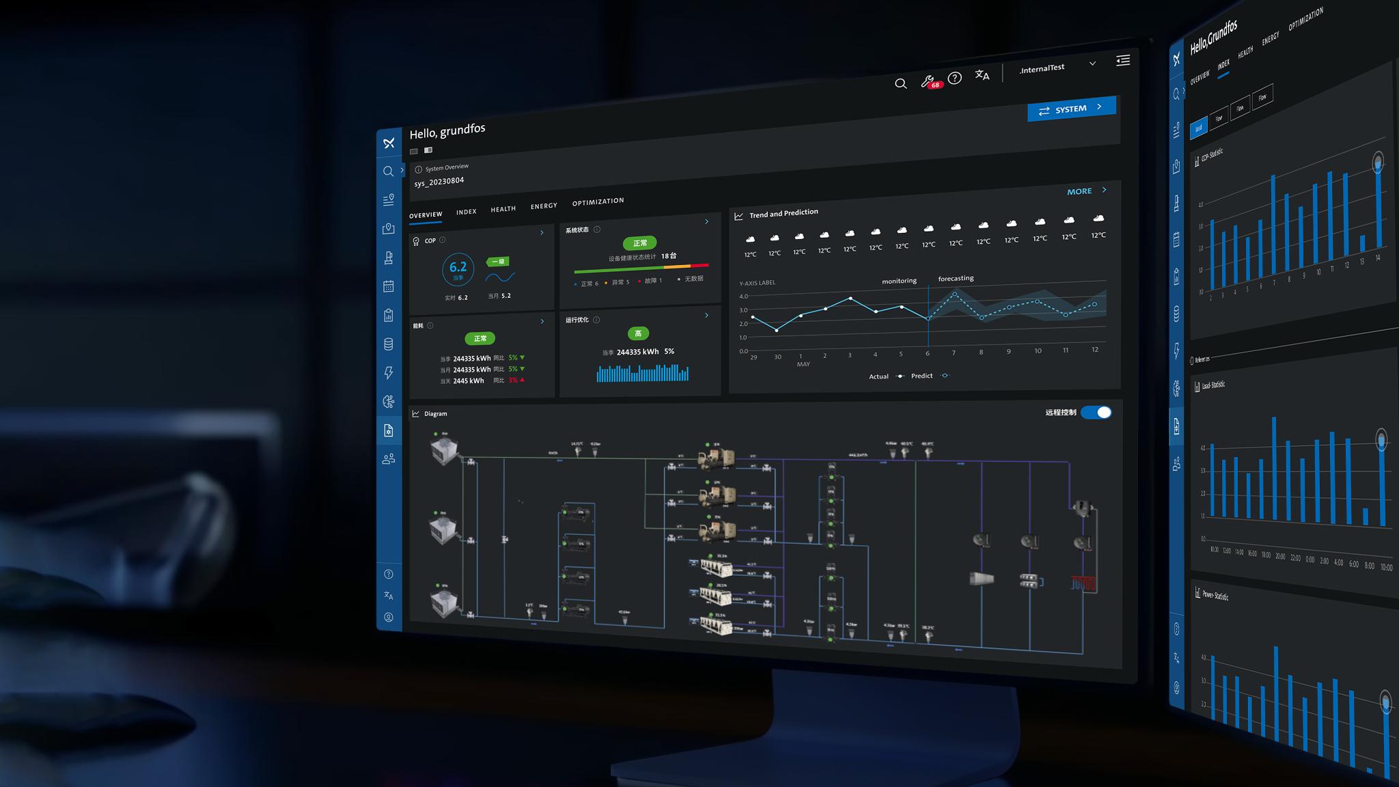This screenshot has height=787, width=1399.
Task: Select the OVERVIEW tab
Action: pos(426,215)
